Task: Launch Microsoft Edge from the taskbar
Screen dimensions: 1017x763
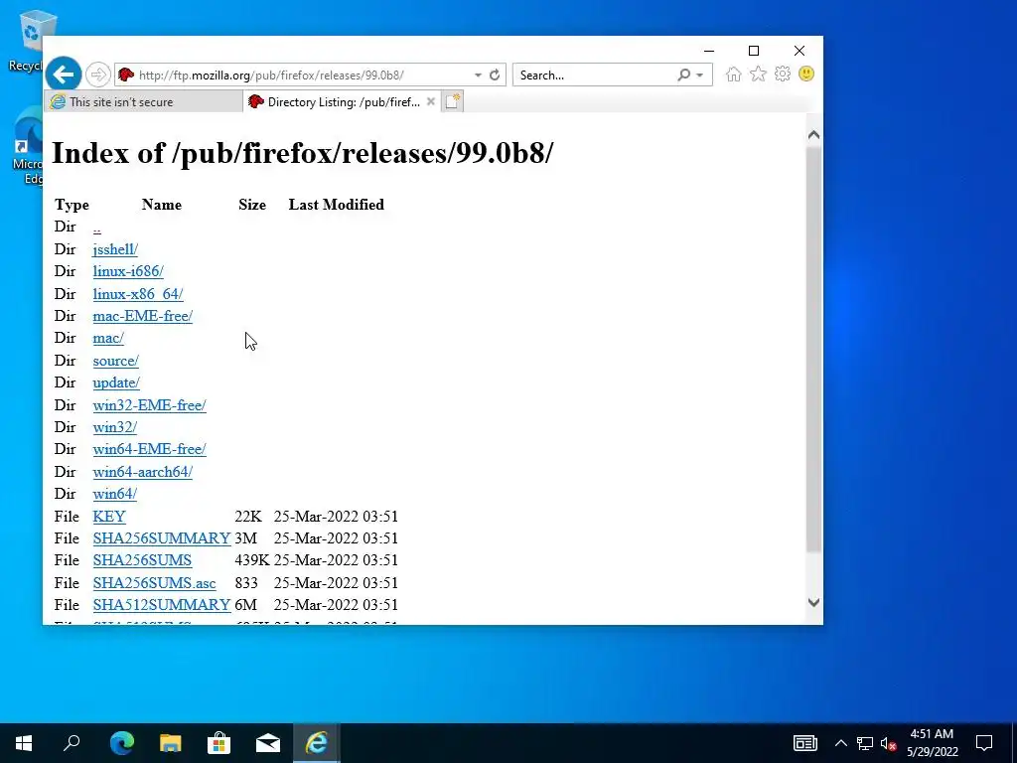Action: coord(121,743)
